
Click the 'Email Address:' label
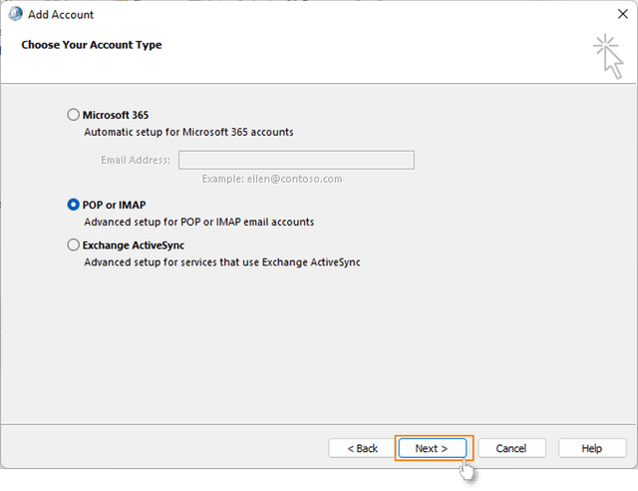coord(136,160)
